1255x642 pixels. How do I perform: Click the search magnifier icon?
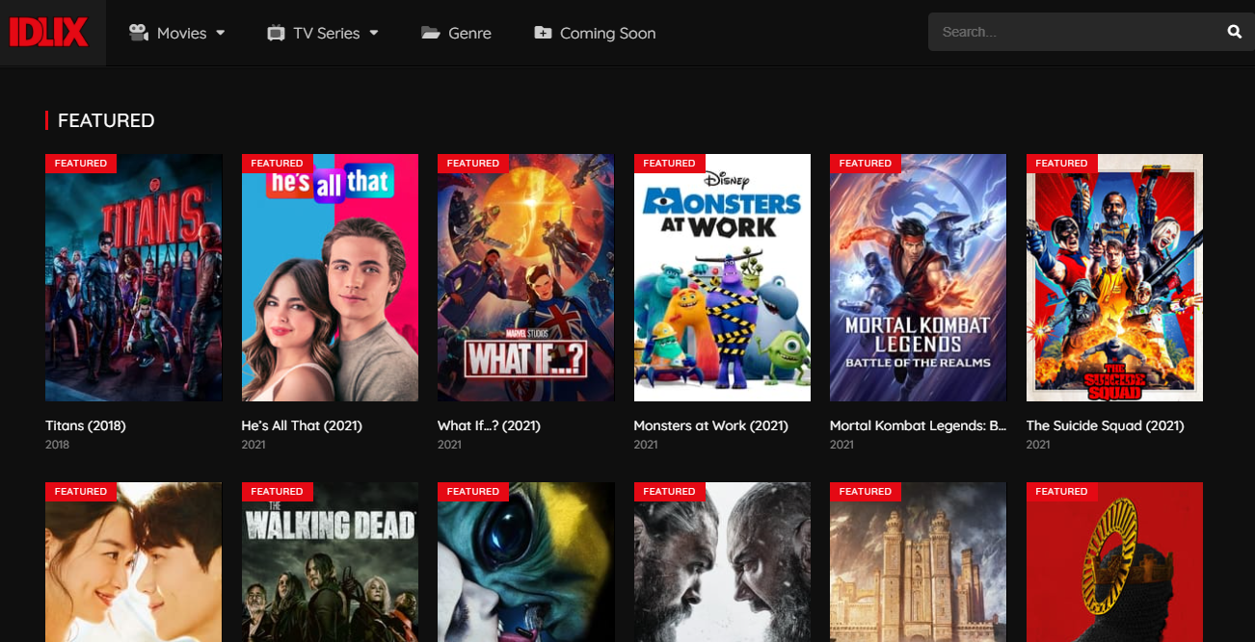(x=1235, y=32)
